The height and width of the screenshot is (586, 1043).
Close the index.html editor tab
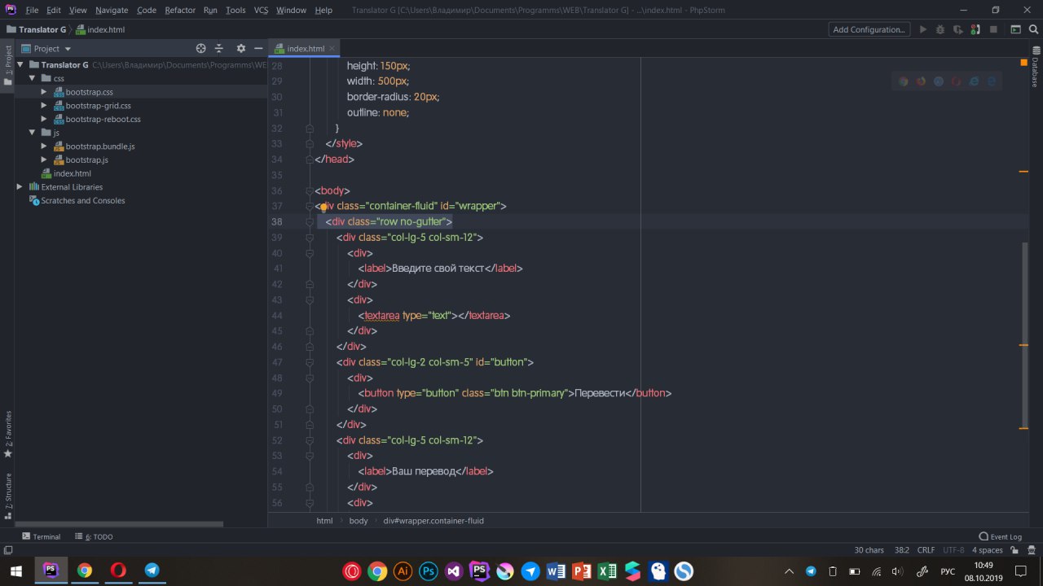[332, 49]
